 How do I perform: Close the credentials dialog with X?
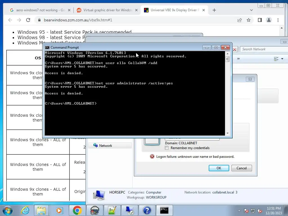click(x=250, y=79)
